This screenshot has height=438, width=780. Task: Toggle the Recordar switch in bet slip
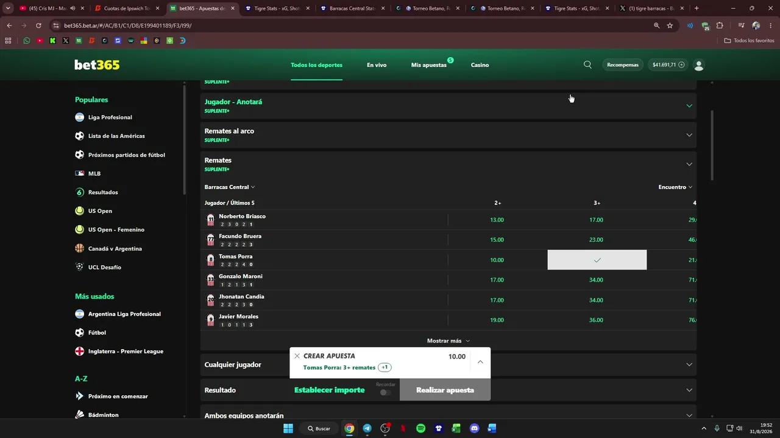click(385, 392)
